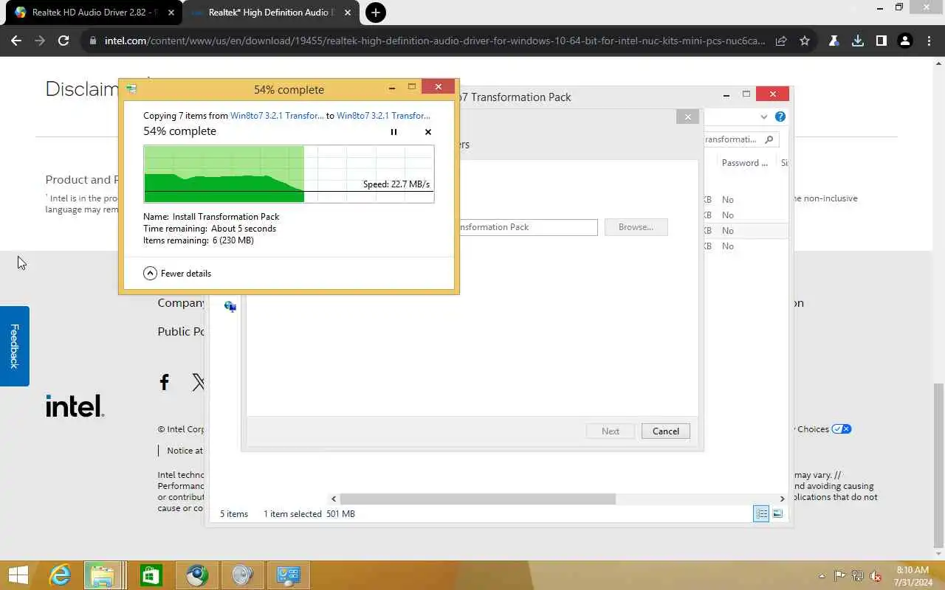945x590 pixels.
Task: Click the Browse button in extraction wizard
Action: point(636,227)
